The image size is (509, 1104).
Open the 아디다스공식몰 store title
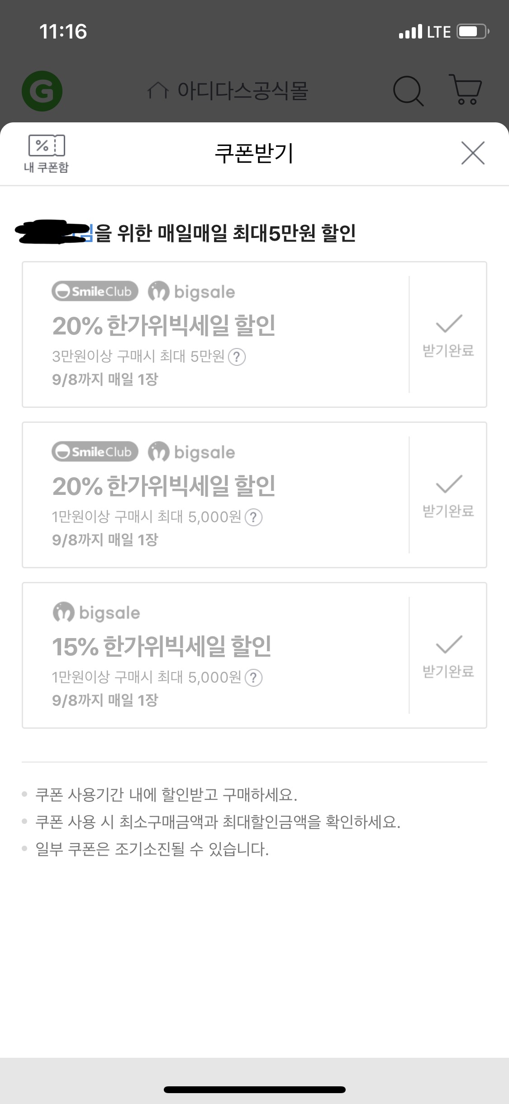[243, 90]
